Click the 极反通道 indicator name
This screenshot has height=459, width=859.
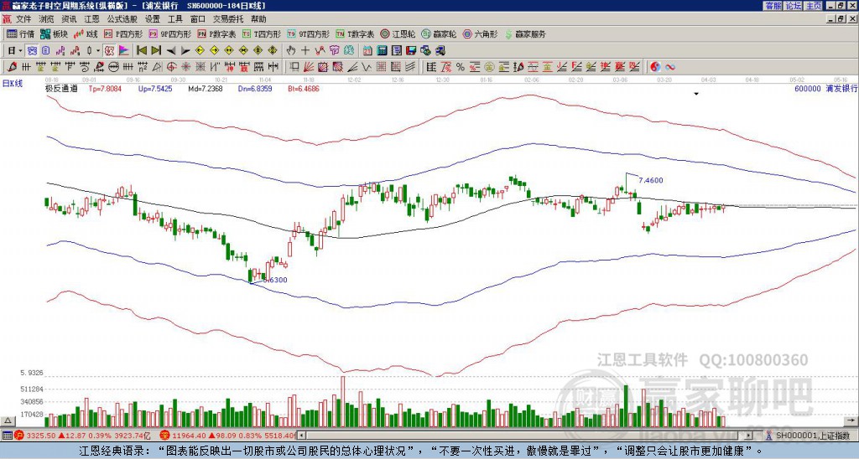pos(60,89)
